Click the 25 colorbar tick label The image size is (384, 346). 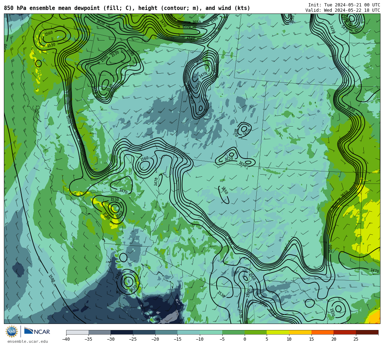point(356,339)
